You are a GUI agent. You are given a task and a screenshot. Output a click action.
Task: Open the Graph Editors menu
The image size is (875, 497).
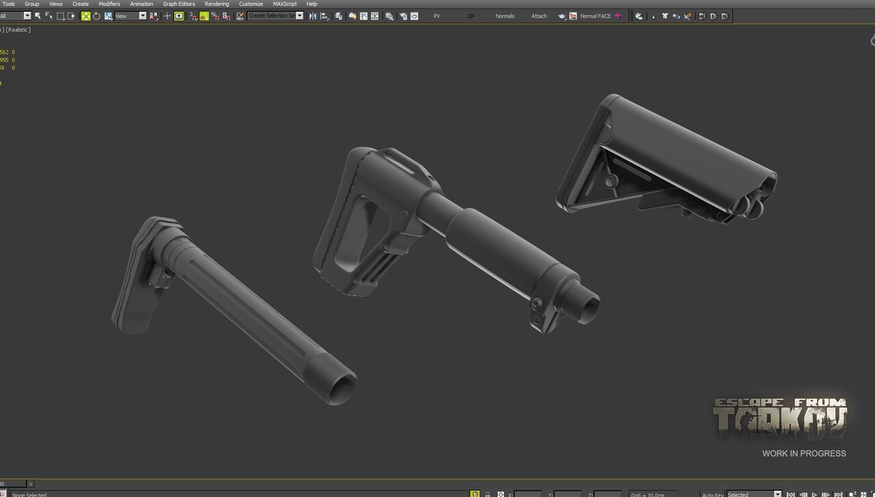coord(179,4)
